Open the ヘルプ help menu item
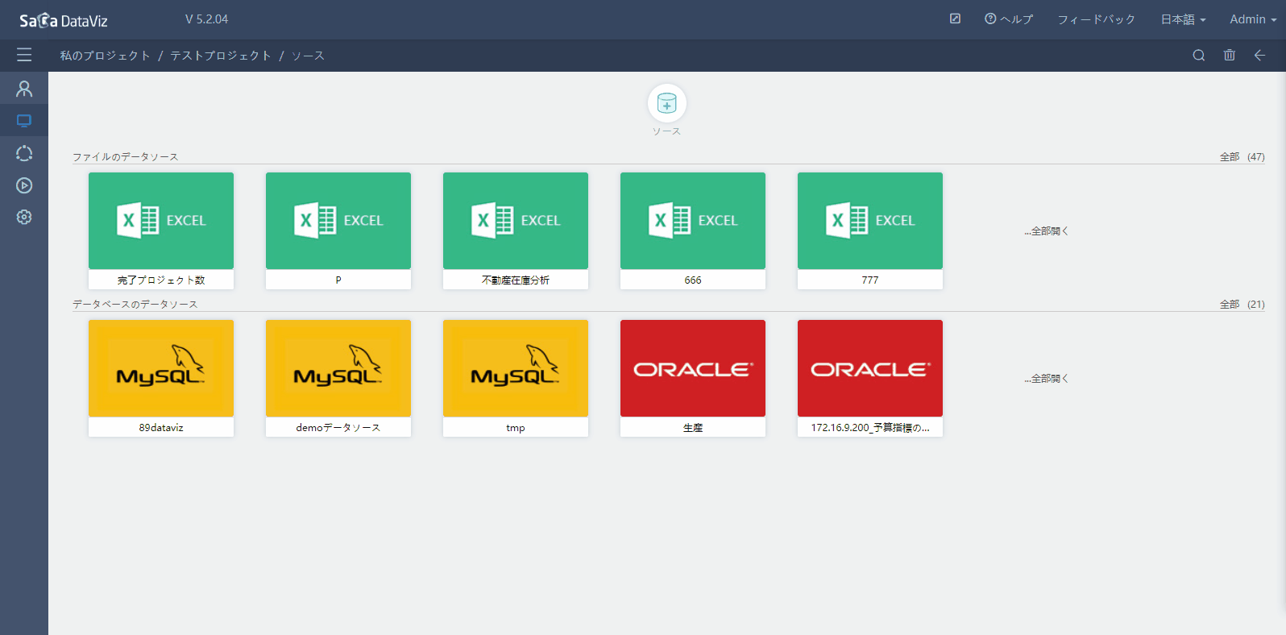The height and width of the screenshot is (635, 1286). (1009, 19)
